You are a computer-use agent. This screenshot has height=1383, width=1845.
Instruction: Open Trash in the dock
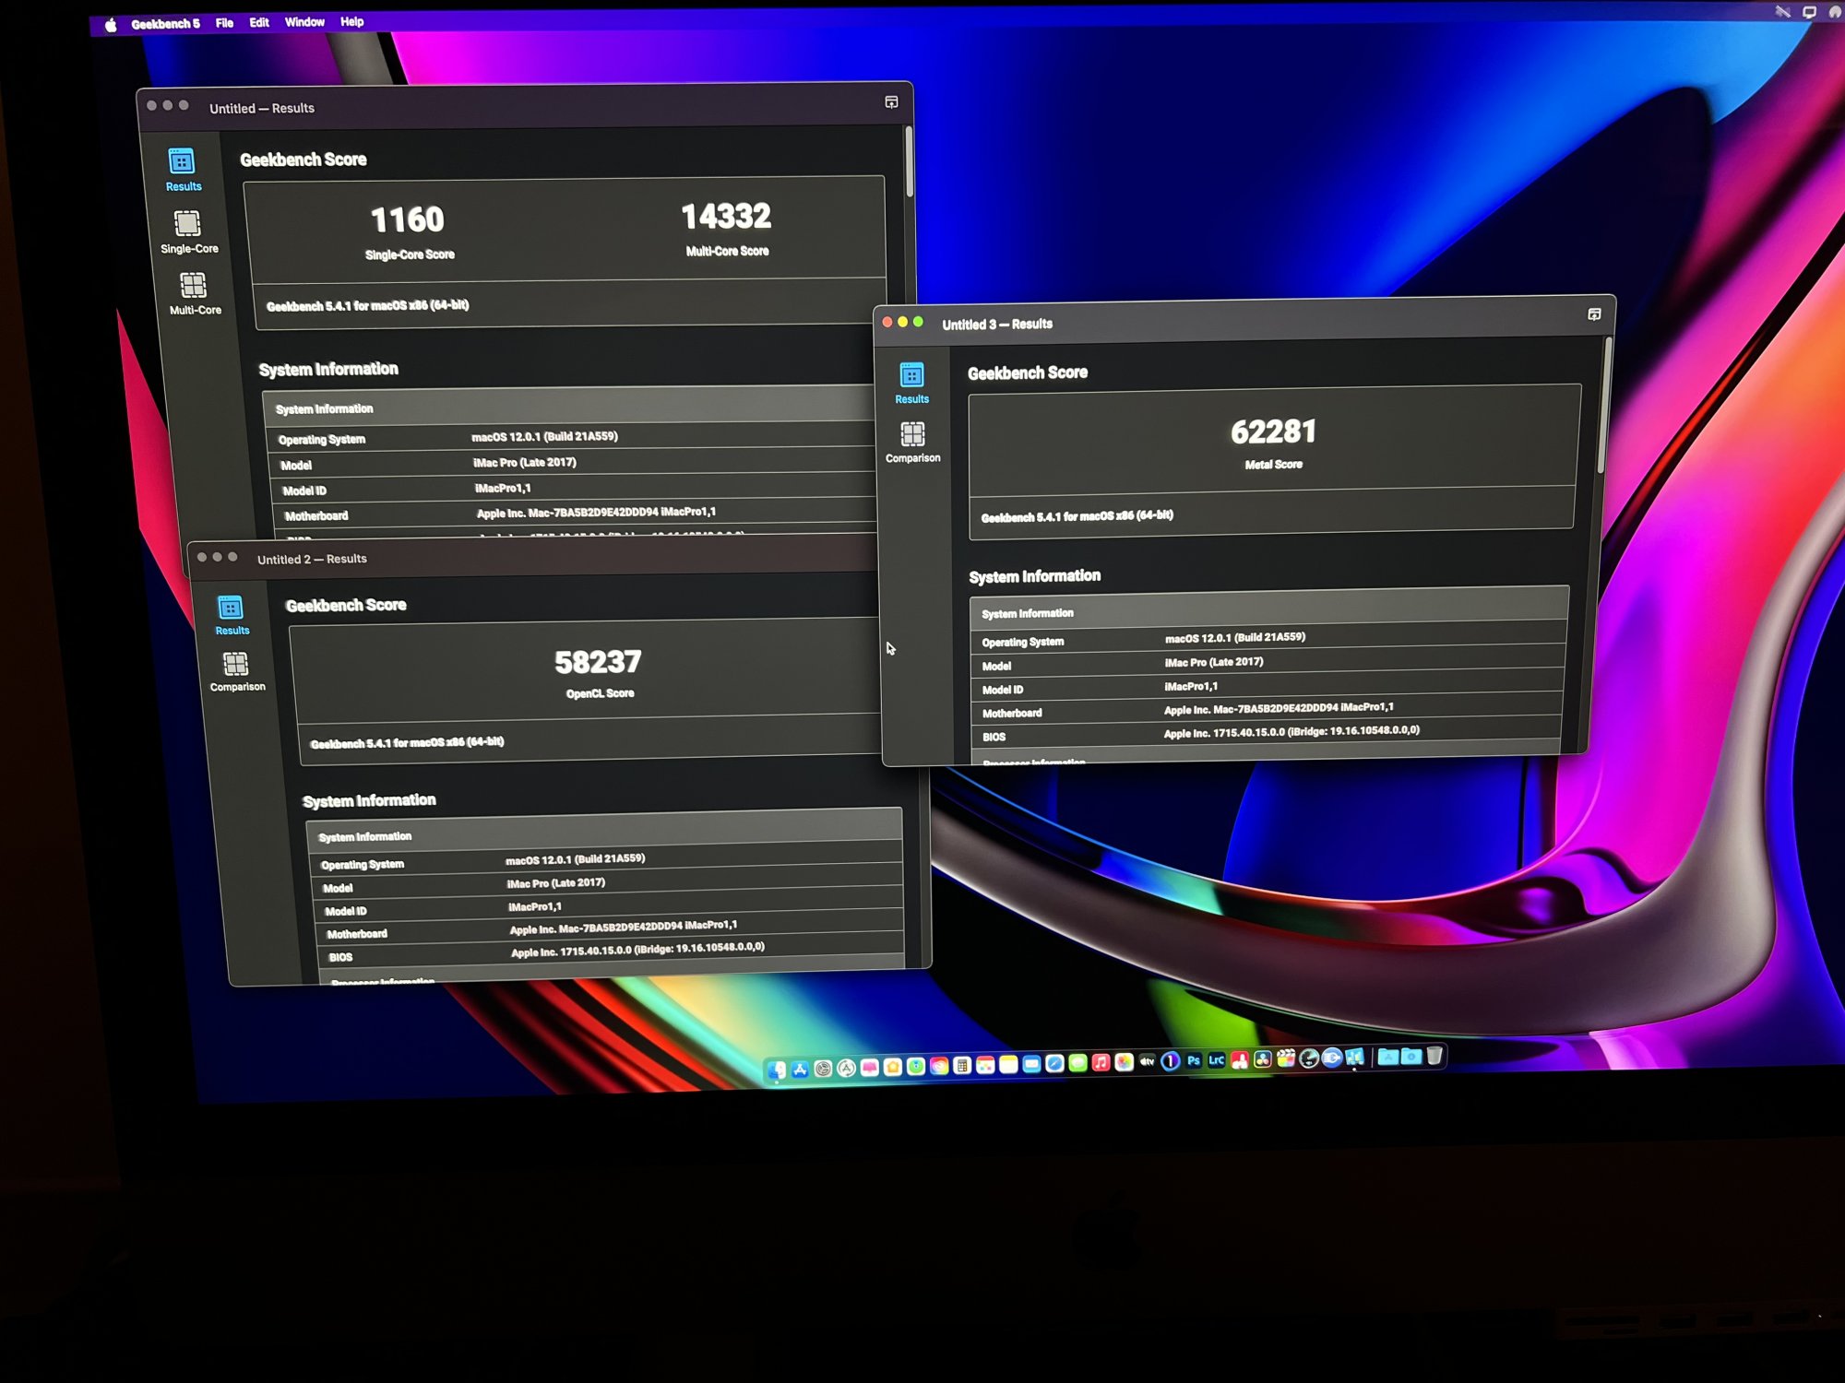[x=1434, y=1057]
